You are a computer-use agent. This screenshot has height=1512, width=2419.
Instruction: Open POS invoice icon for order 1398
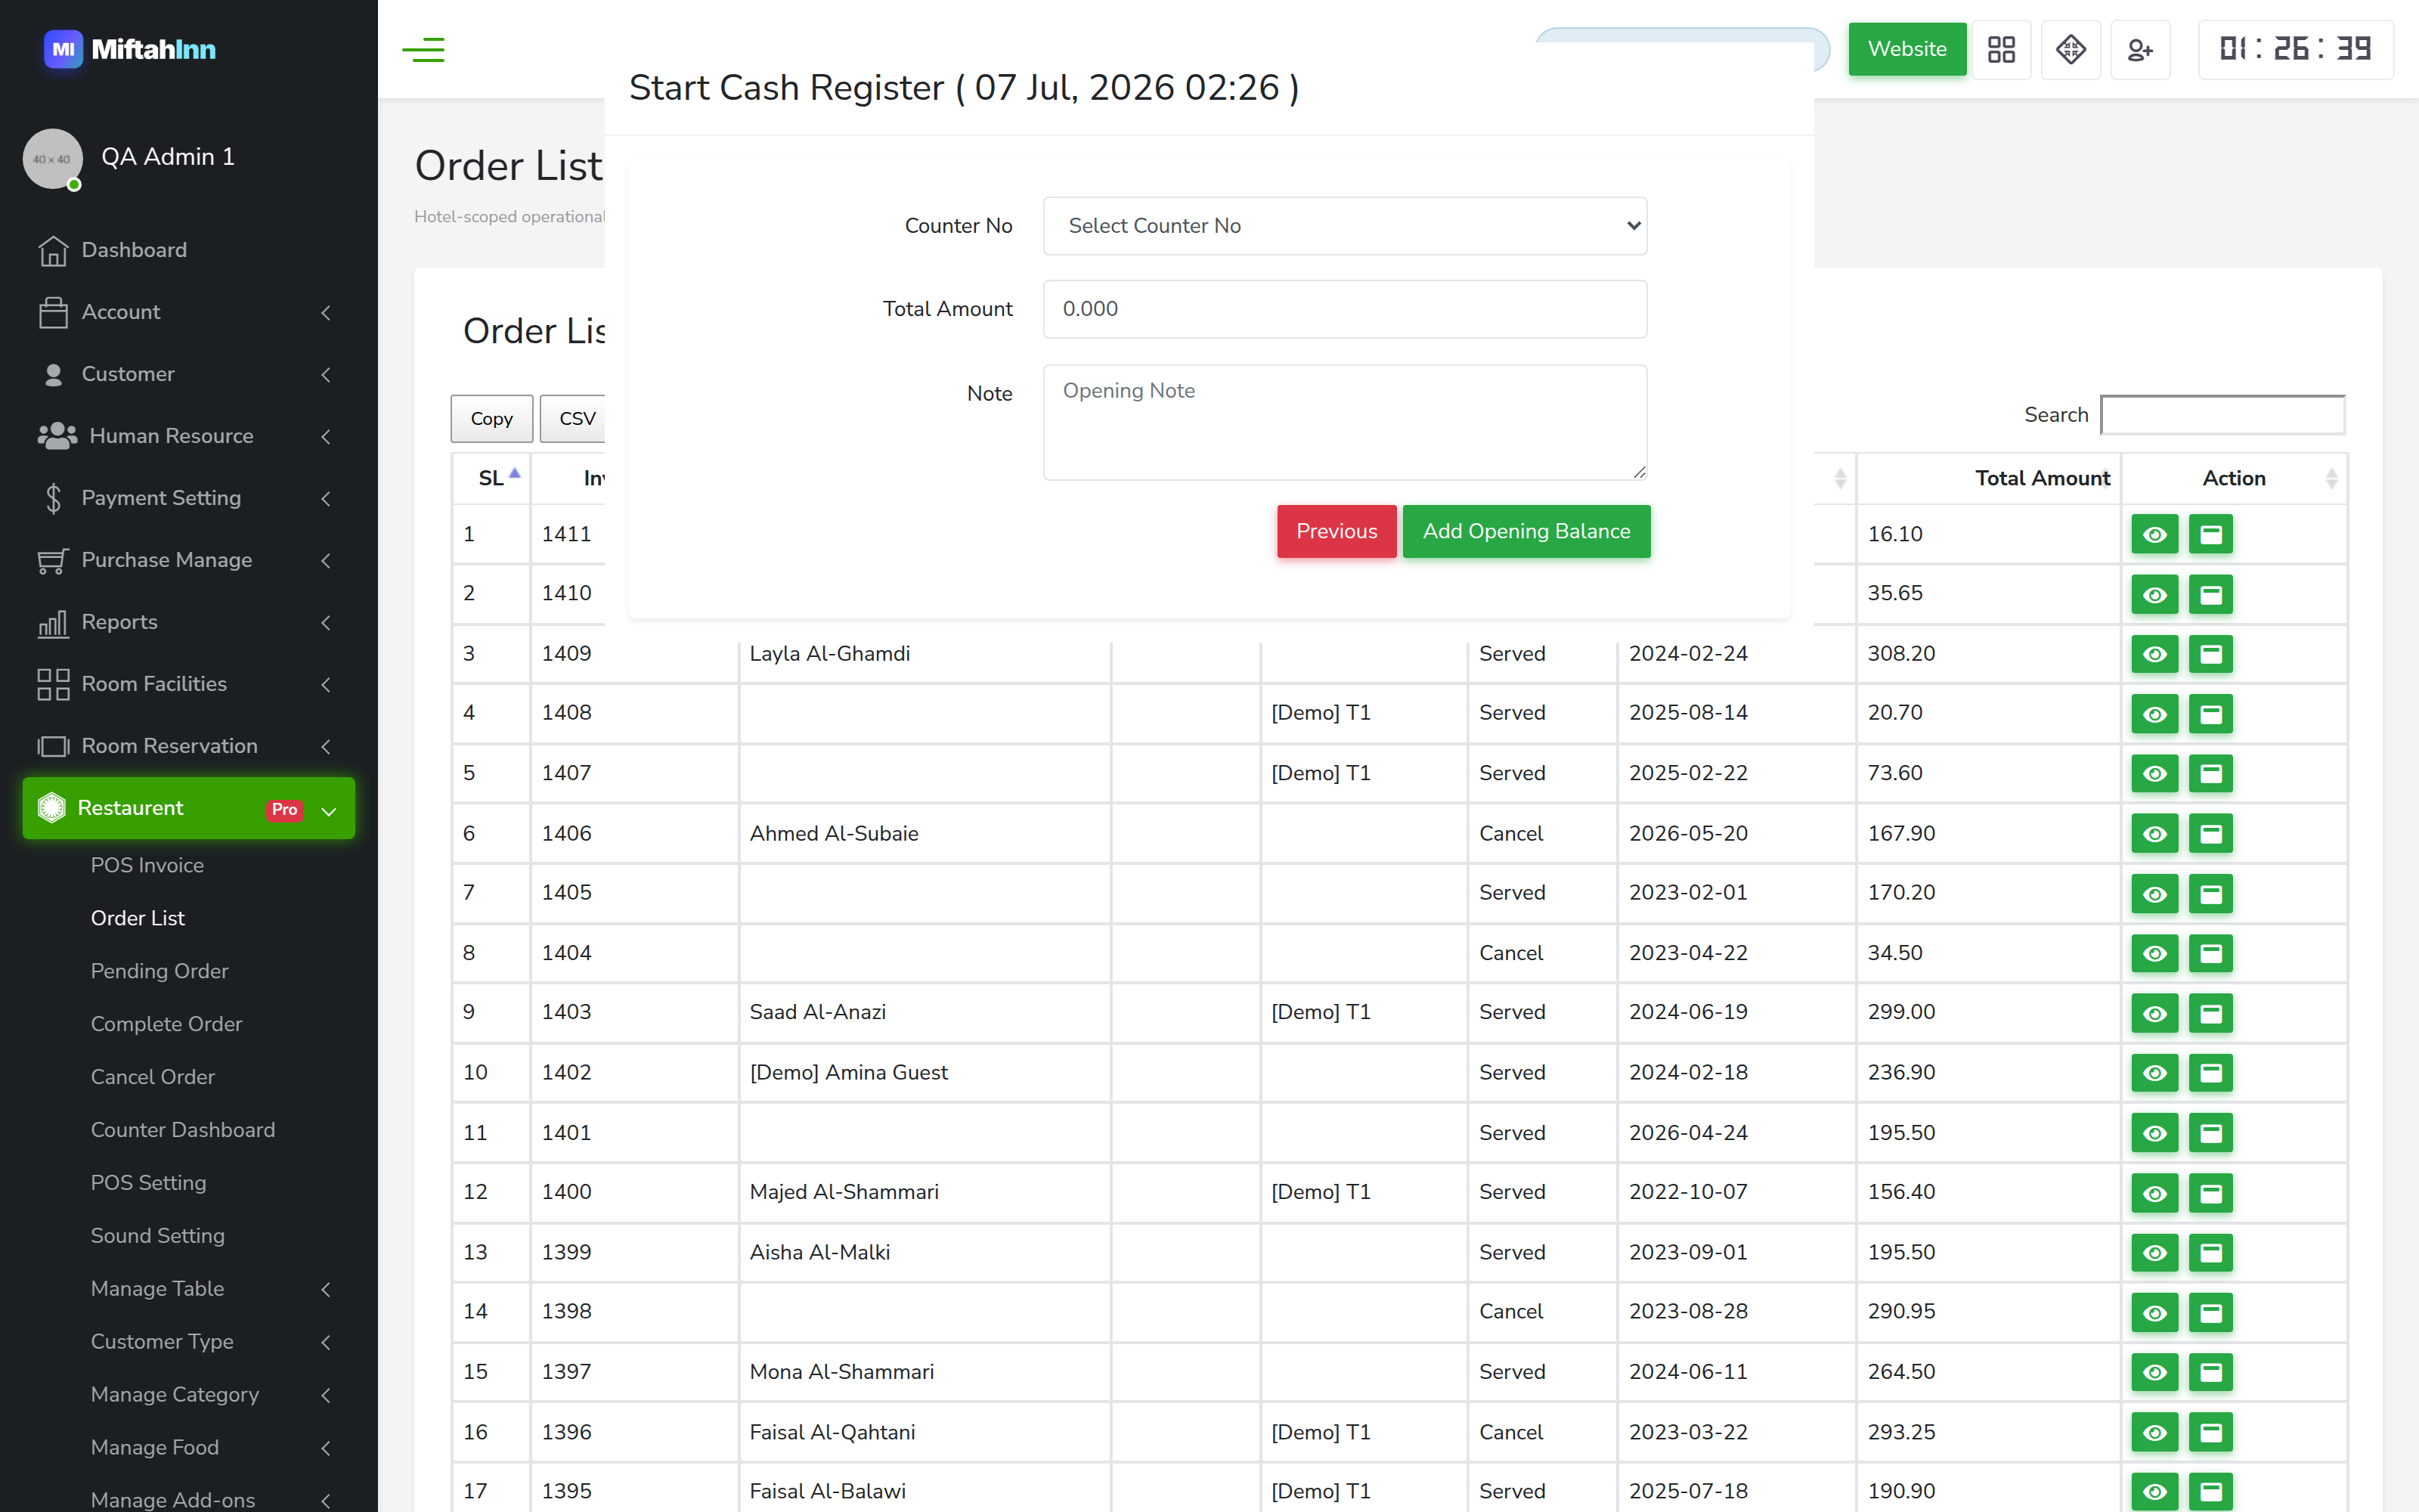point(2210,1312)
